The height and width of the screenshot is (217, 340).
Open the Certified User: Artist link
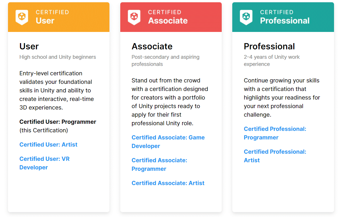click(x=48, y=145)
